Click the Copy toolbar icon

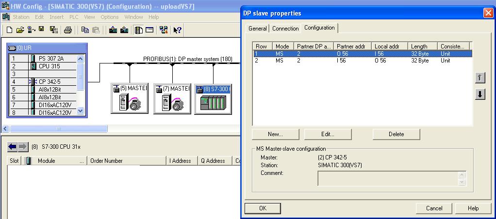click(x=85, y=30)
